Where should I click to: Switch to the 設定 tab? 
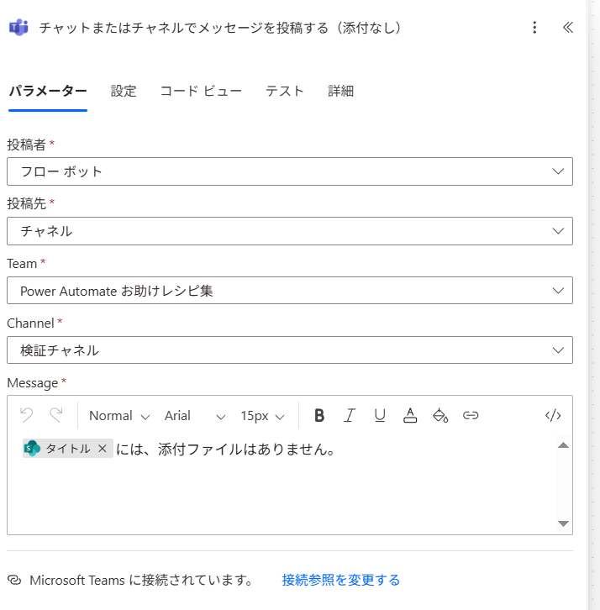[124, 91]
